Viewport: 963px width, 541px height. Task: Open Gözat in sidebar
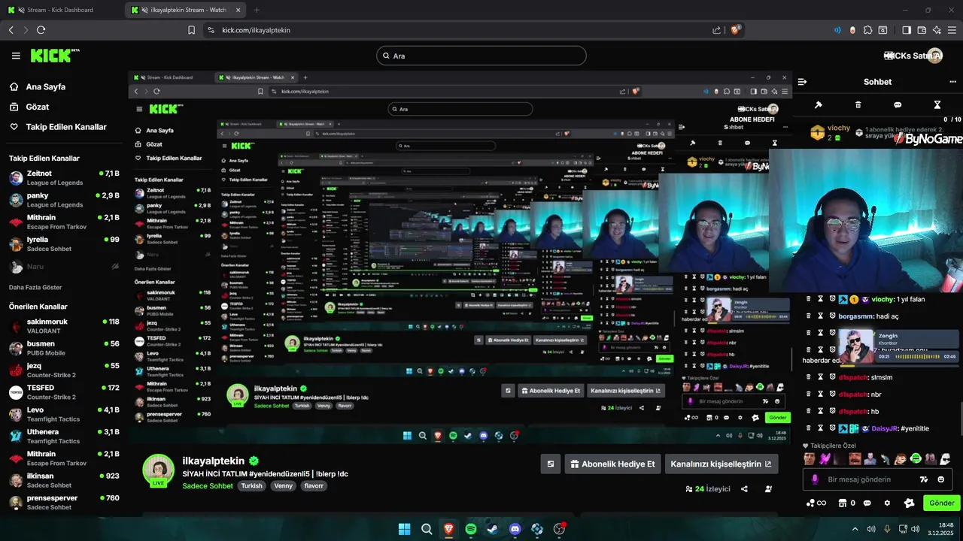[x=29, y=107]
